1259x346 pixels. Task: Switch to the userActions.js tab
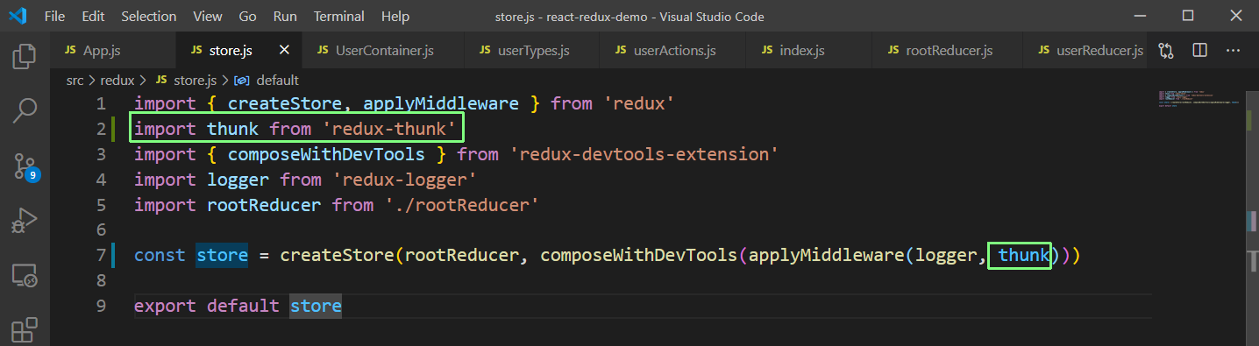pyautogui.click(x=672, y=51)
